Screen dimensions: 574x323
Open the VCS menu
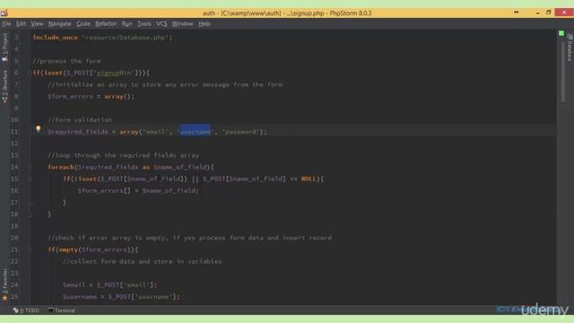coord(161,24)
